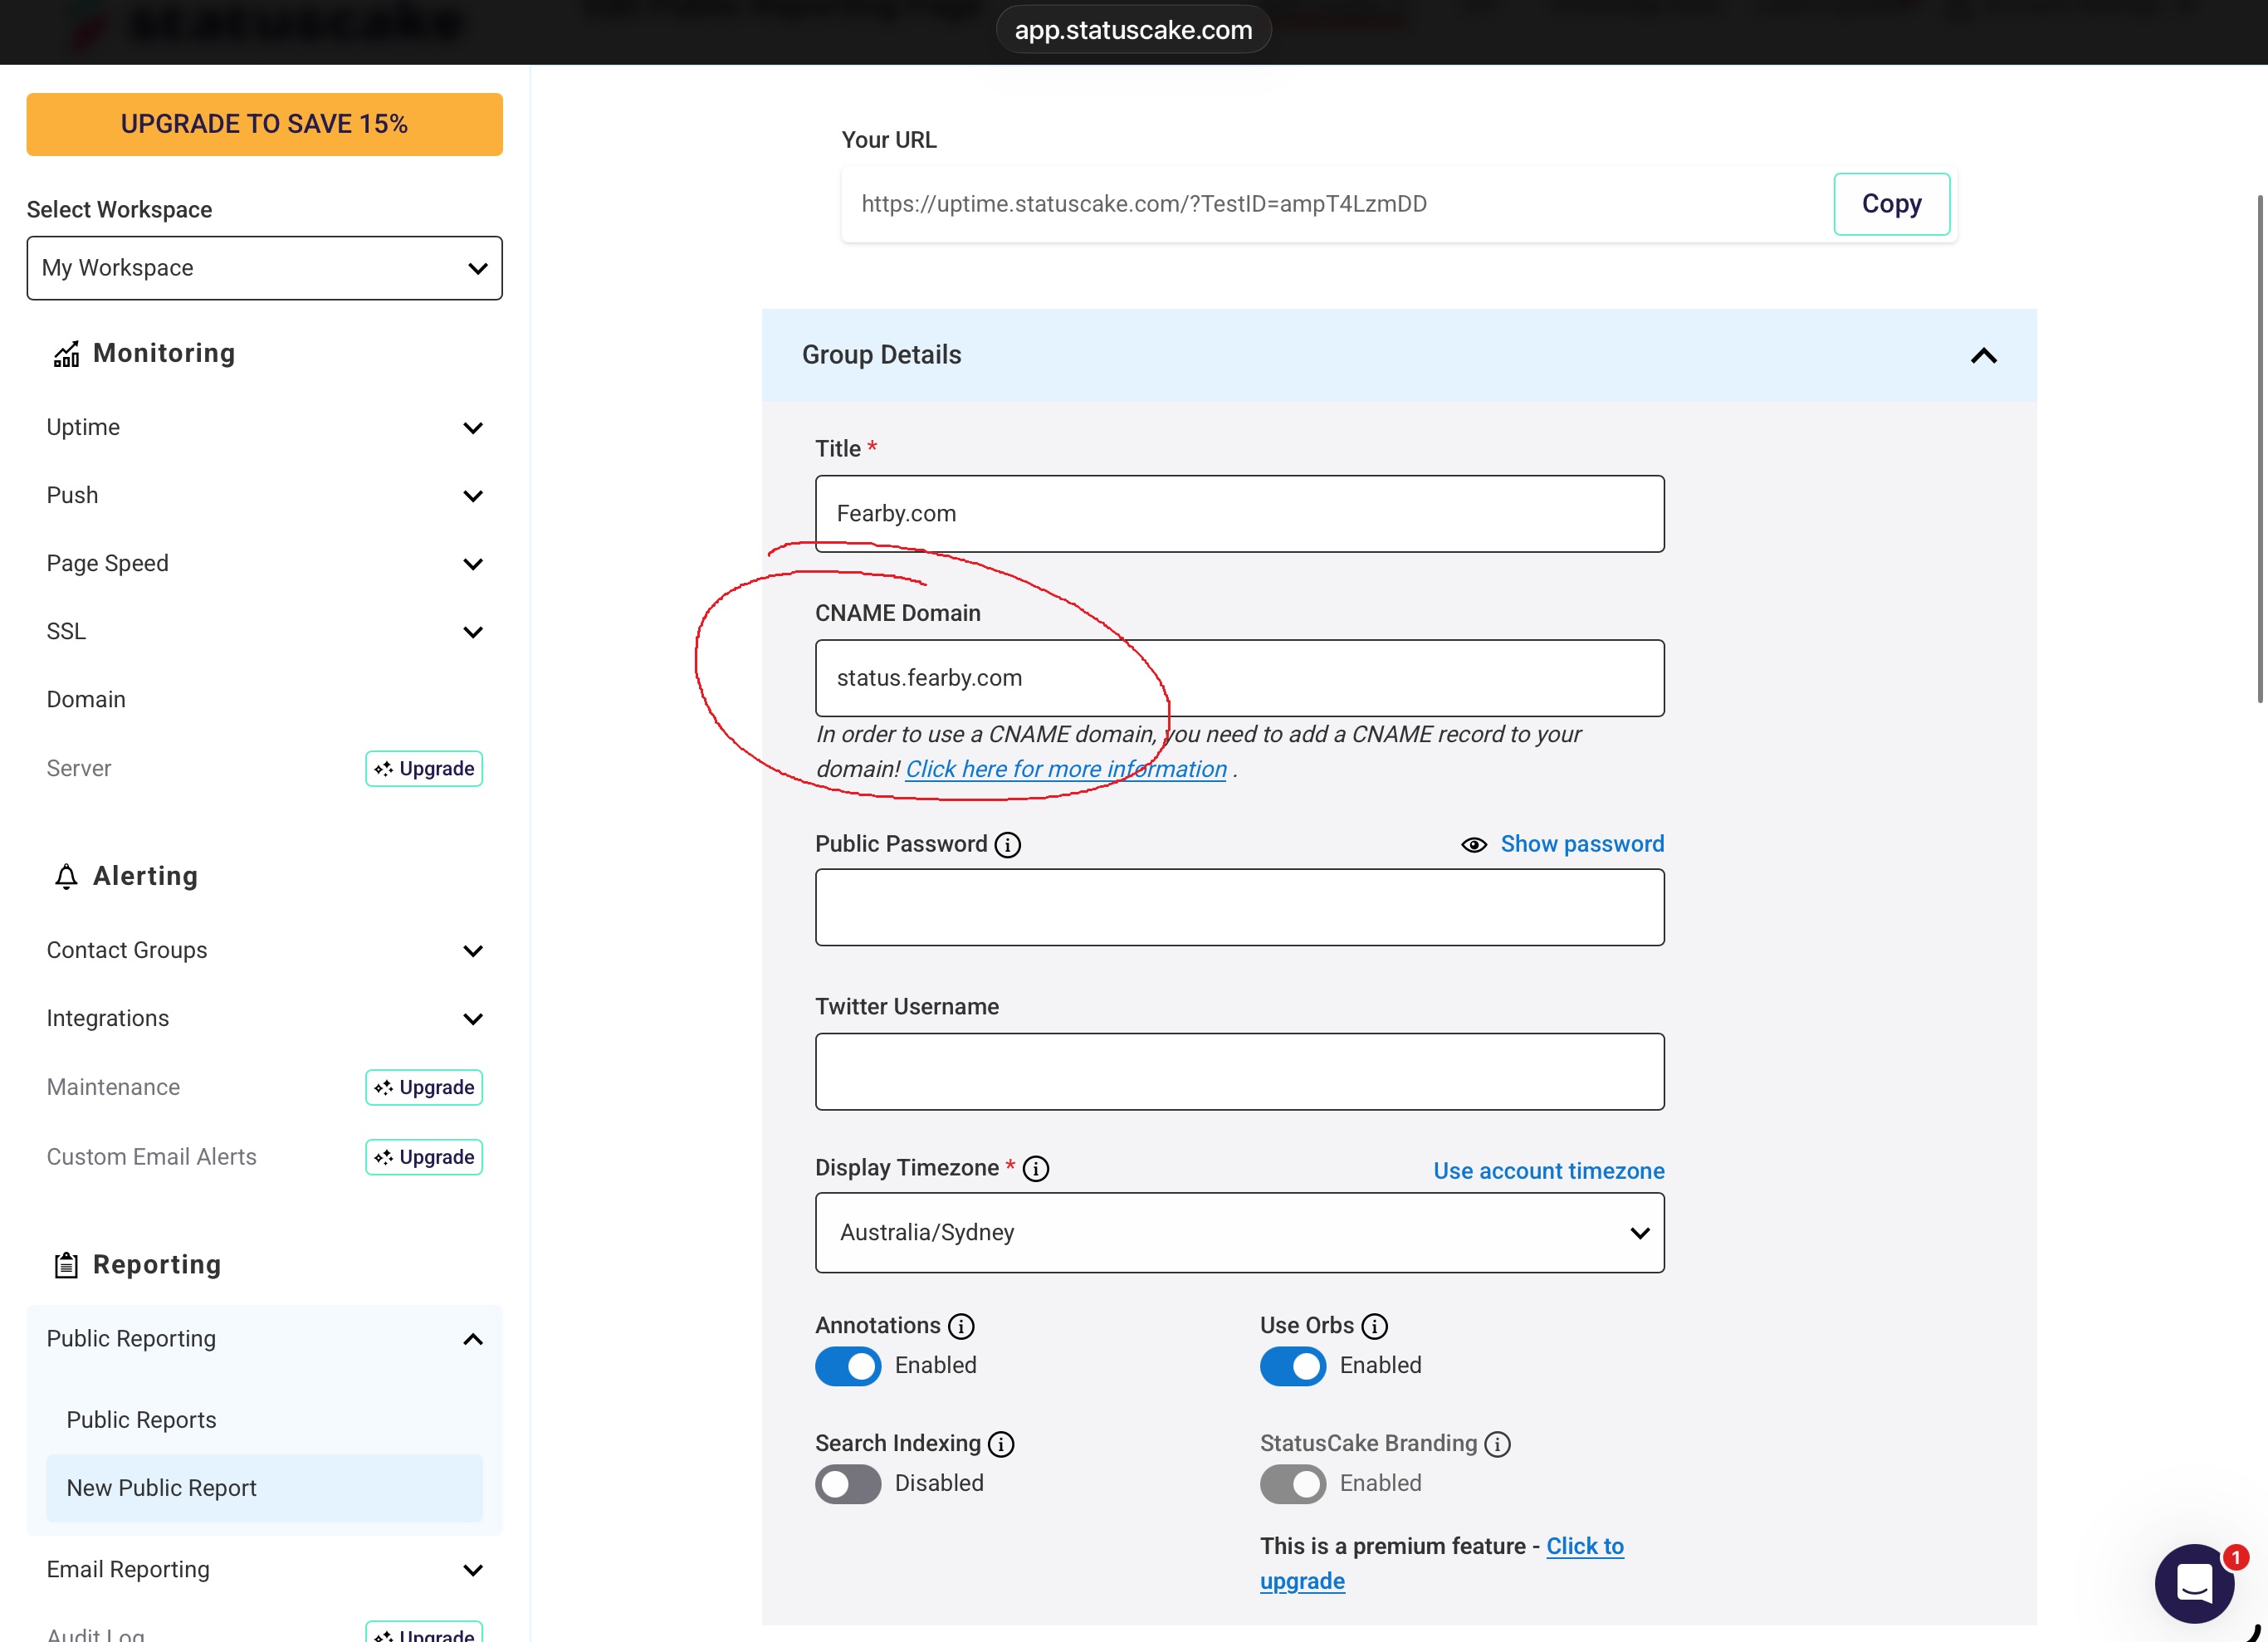Click the eye icon beside Show password

tap(1474, 845)
